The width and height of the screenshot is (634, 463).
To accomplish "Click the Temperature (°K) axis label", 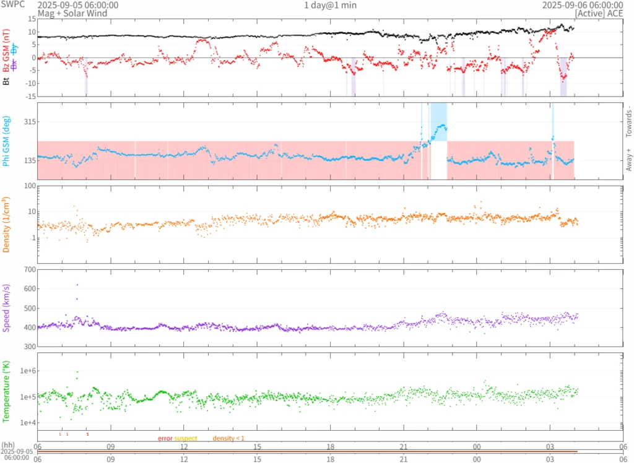I will pyautogui.click(x=6, y=391).
